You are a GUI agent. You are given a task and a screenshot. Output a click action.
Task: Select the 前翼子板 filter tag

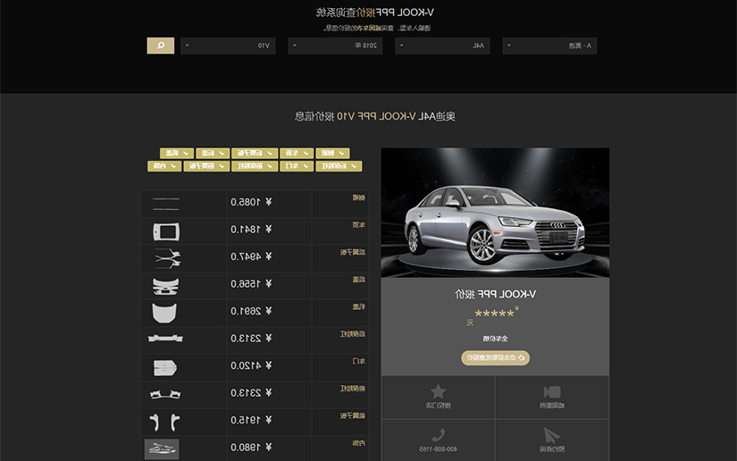point(206,166)
